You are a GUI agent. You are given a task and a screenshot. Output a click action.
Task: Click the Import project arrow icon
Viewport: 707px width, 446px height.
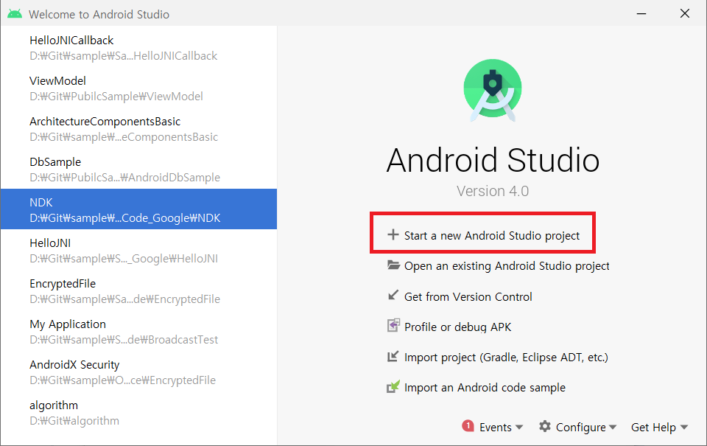393,357
